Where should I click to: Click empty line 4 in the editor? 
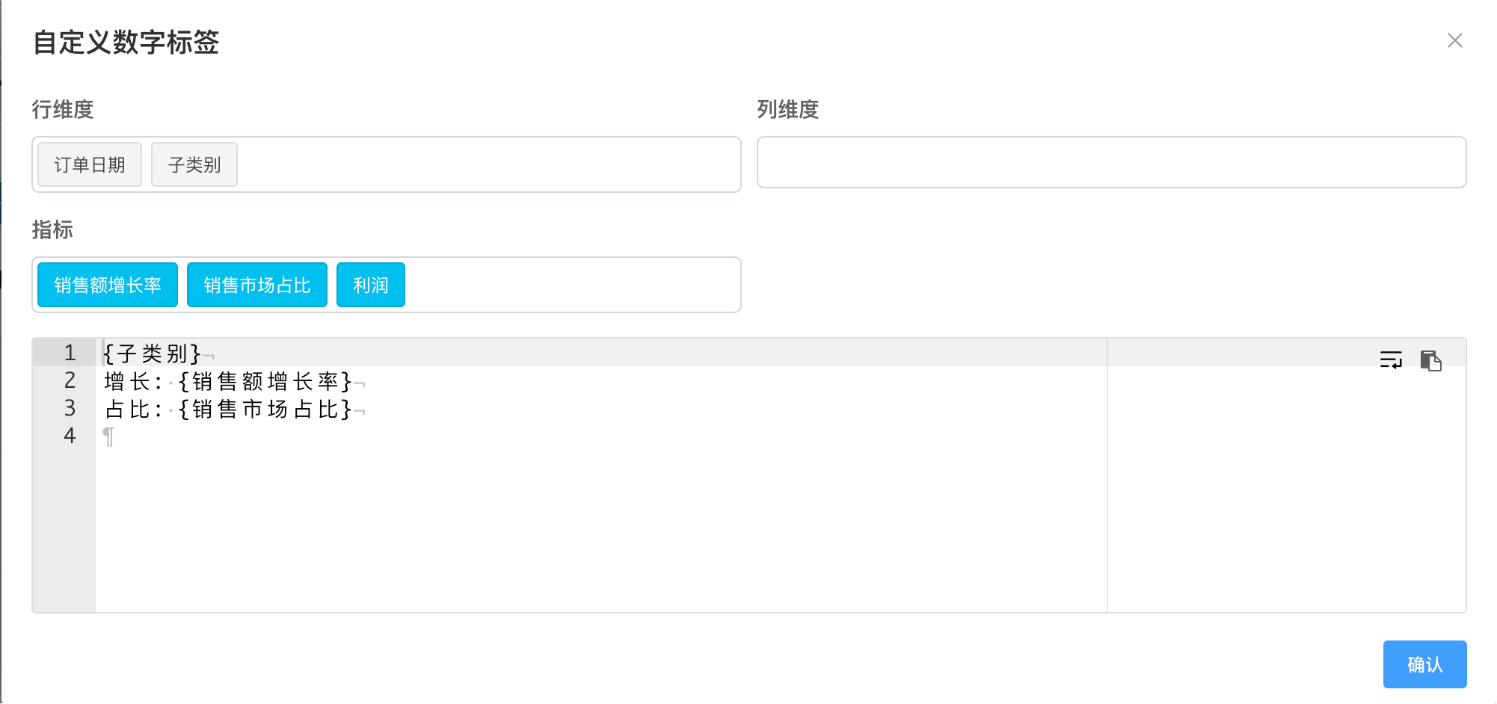tap(598, 436)
